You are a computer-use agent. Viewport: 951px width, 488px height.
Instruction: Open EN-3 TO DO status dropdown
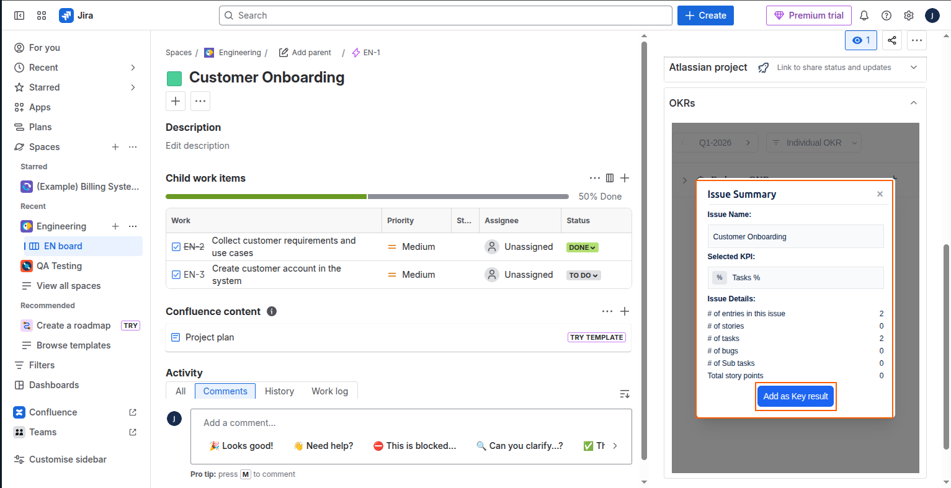point(584,275)
